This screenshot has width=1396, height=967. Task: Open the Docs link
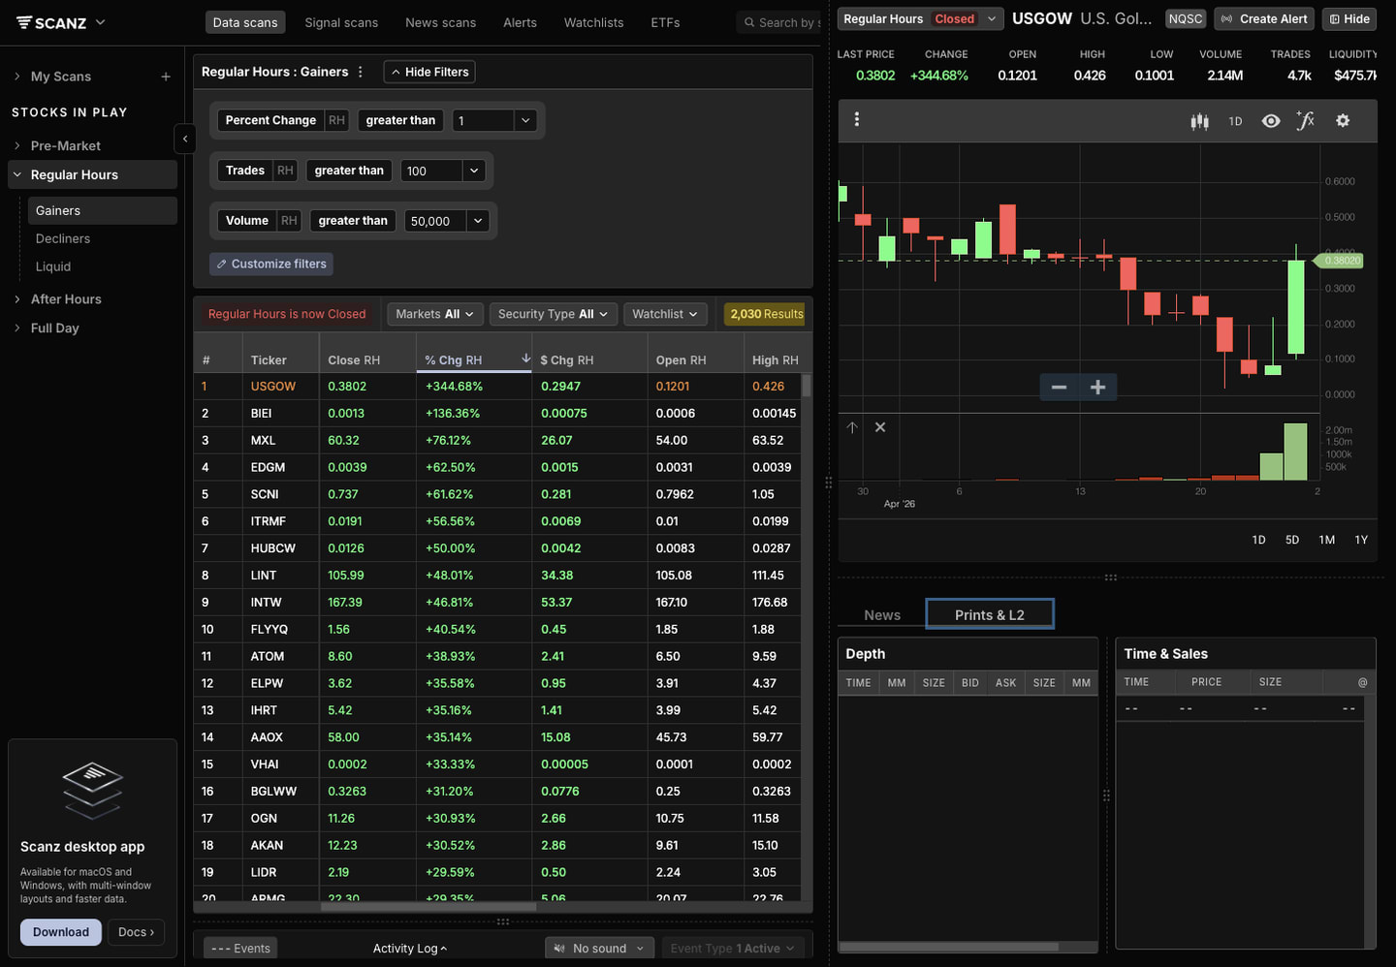[136, 932]
